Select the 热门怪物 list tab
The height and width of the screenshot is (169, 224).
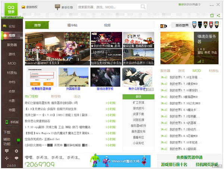[31, 96]
